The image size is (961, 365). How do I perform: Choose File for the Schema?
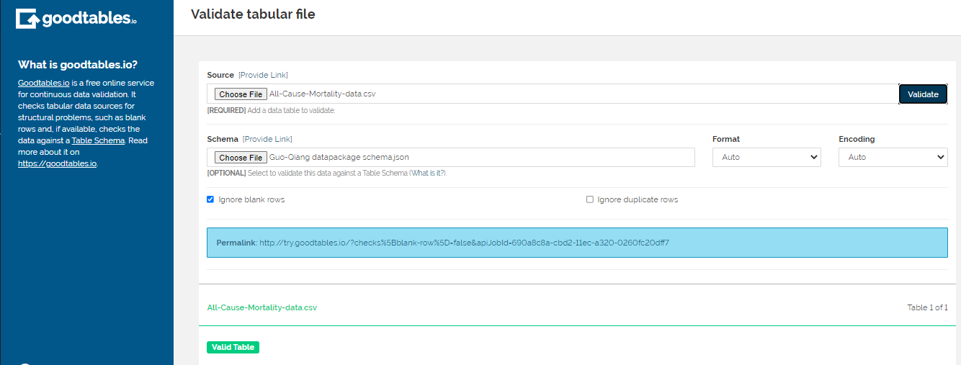point(241,158)
